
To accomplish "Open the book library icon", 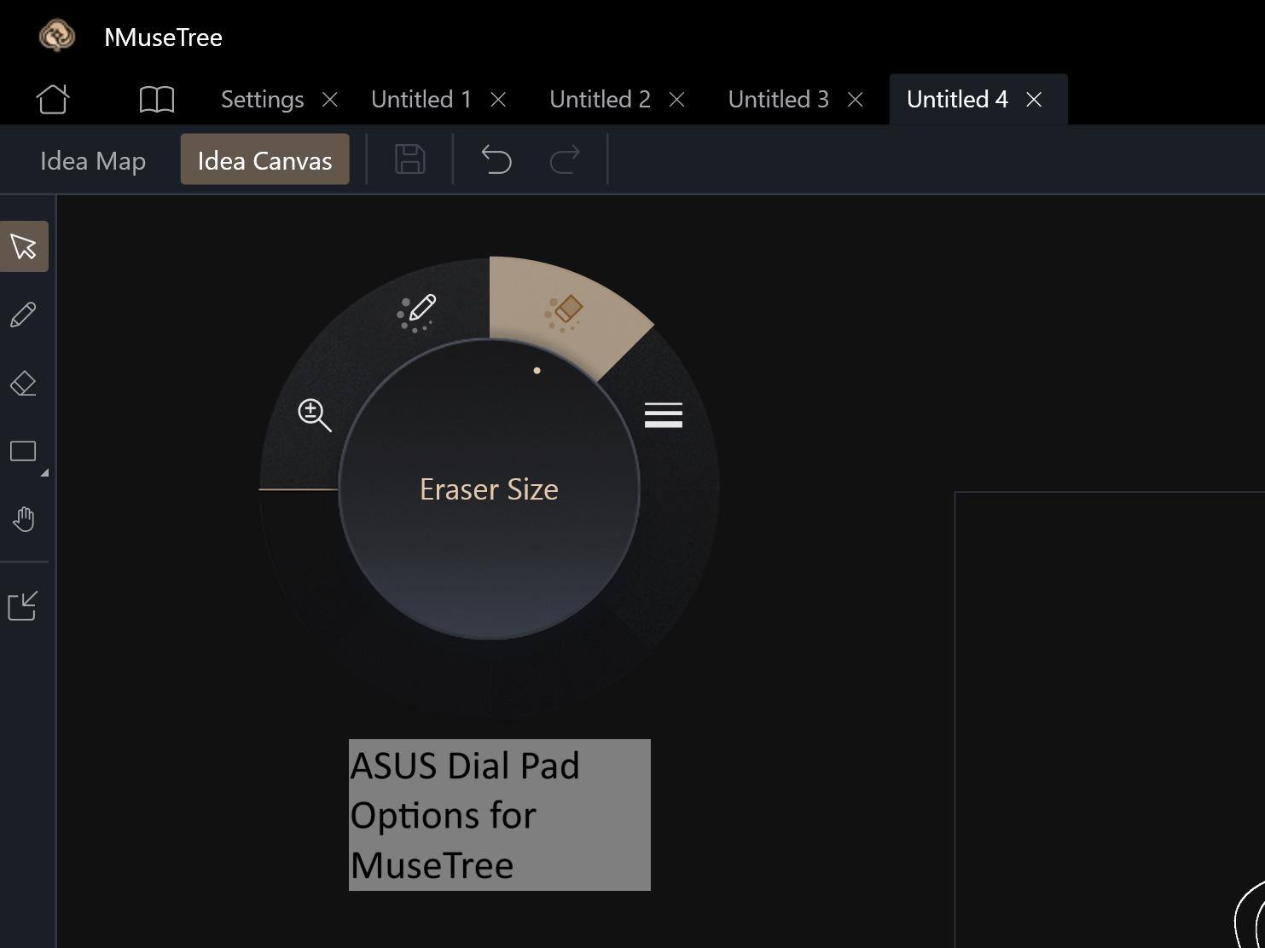I will [x=157, y=99].
